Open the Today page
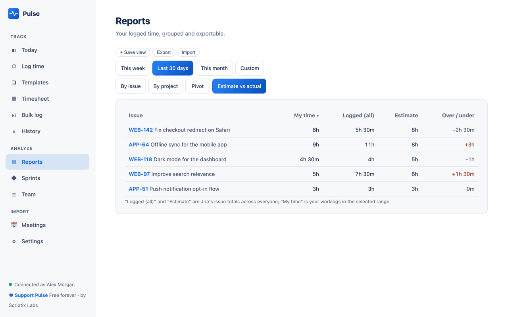 point(47,50)
